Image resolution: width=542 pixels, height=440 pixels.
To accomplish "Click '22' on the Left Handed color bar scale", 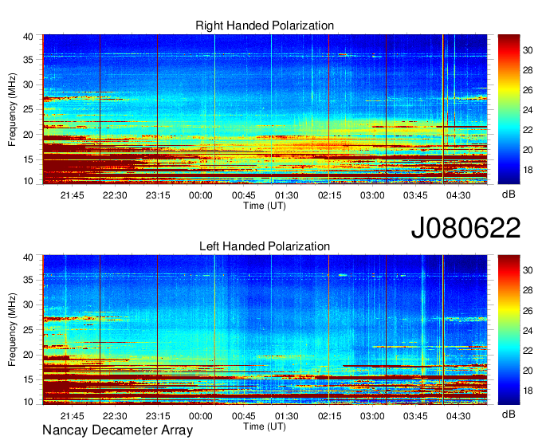I will pos(528,351).
